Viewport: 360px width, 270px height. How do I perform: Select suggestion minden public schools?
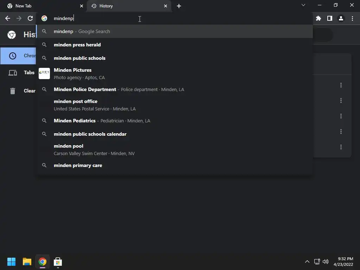(175, 58)
